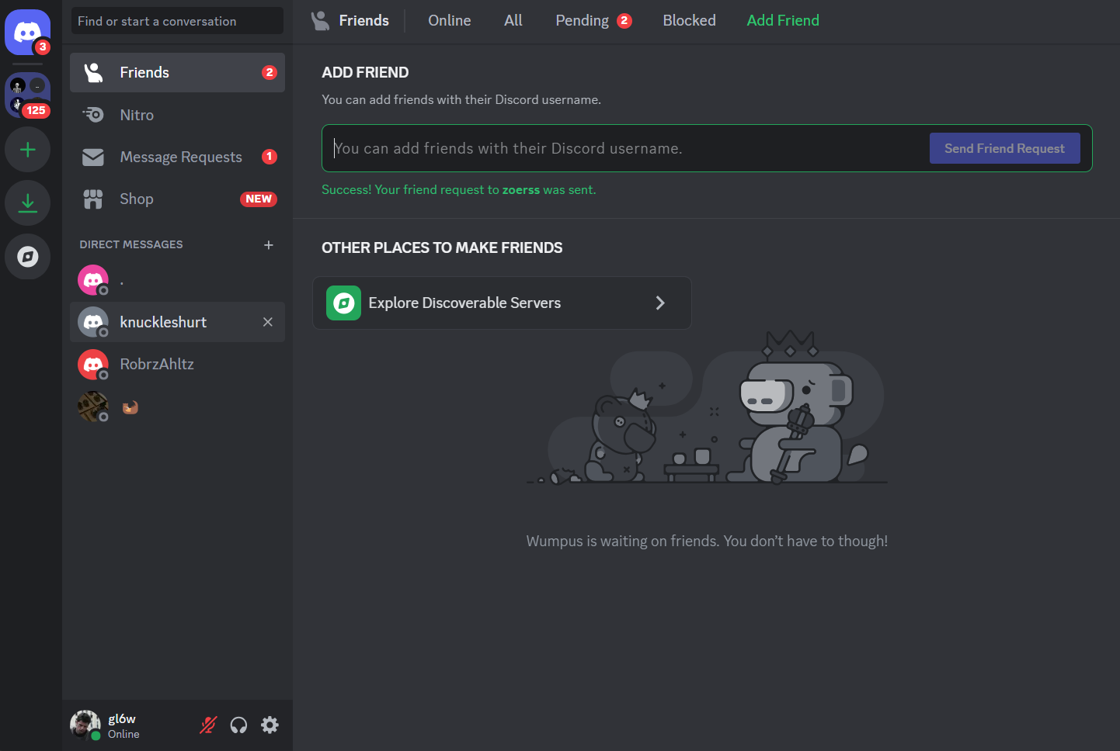
Task: Add a server with plus icon
Action: tap(28, 149)
